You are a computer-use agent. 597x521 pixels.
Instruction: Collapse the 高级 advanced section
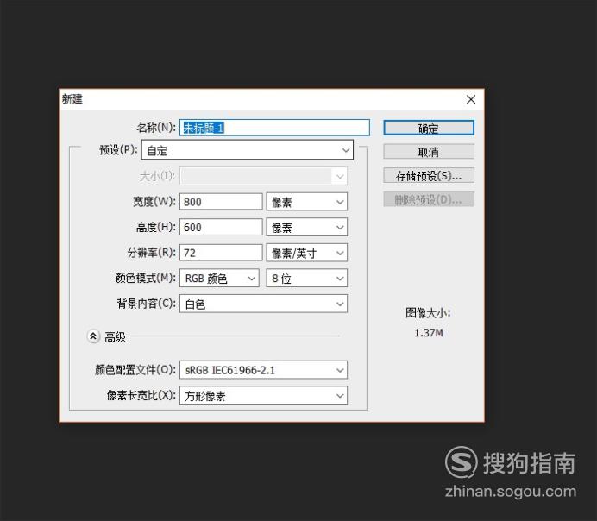(x=93, y=336)
